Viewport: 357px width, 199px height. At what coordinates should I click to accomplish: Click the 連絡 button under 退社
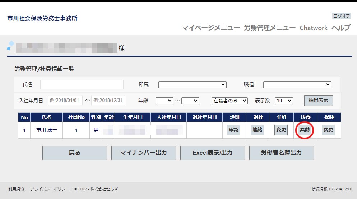pos(257,130)
